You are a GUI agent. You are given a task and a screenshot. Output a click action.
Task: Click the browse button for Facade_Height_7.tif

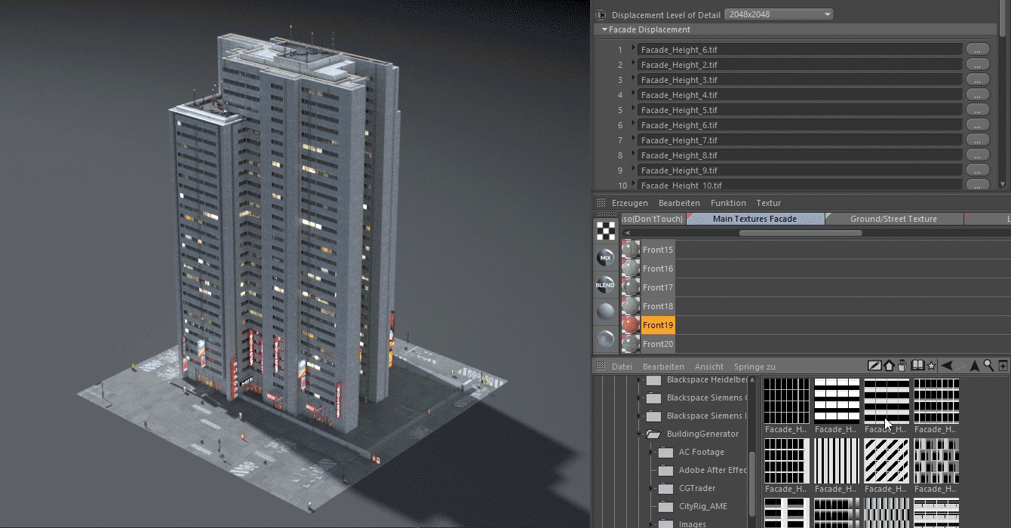(977, 140)
